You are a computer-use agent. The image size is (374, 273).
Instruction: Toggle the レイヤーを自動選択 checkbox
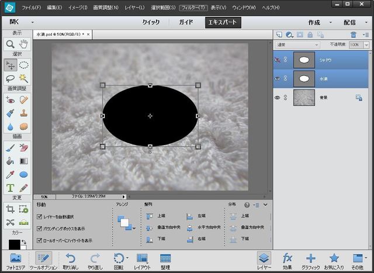[x=39, y=217]
